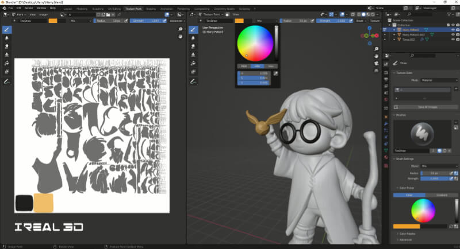Image resolution: width=460 pixels, height=249 pixels.
Task: Open the File menu
Action: coord(10,8)
